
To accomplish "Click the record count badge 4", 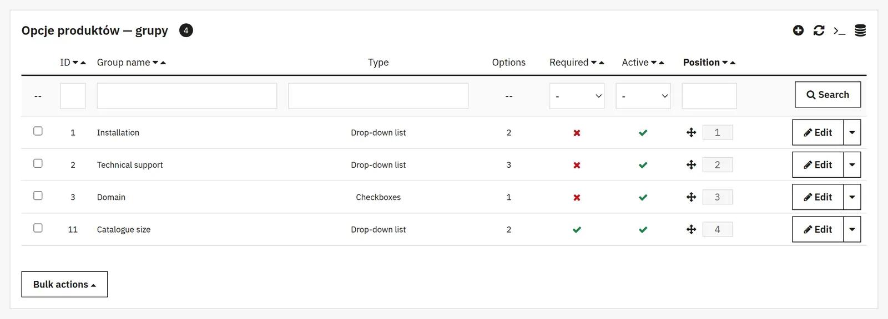I will click(186, 30).
